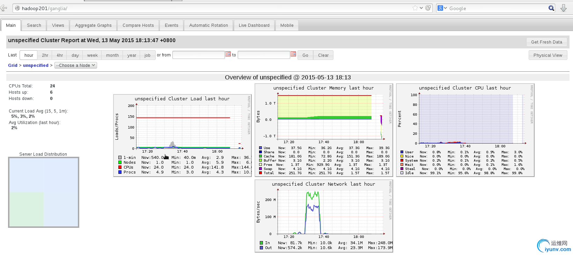Open the Mobile tab
This screenshot has height=255, width=573.
point(287,25)
